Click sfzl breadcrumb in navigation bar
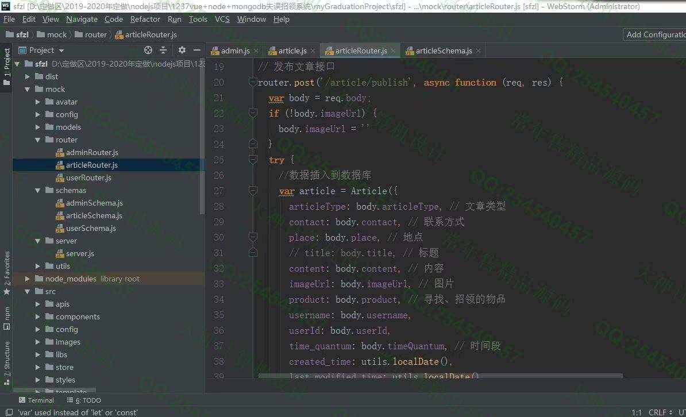This screenshot has height=417, width=686. click(17, 34)
